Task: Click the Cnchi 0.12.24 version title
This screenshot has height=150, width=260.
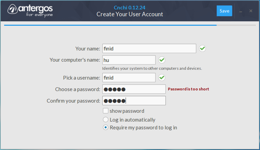Action: point(130,8)
